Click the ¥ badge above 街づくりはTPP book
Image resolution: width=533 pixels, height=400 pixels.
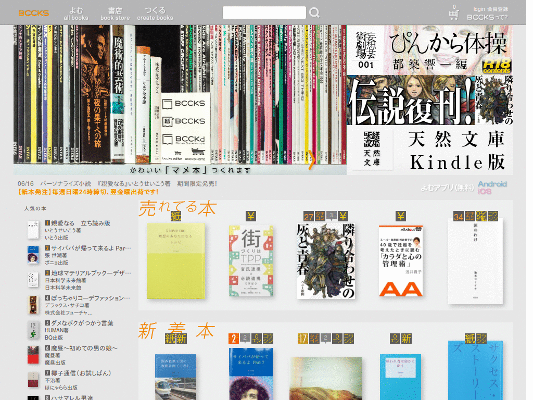[251, 216]
